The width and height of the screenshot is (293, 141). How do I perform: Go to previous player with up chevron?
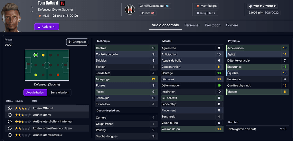31,7
